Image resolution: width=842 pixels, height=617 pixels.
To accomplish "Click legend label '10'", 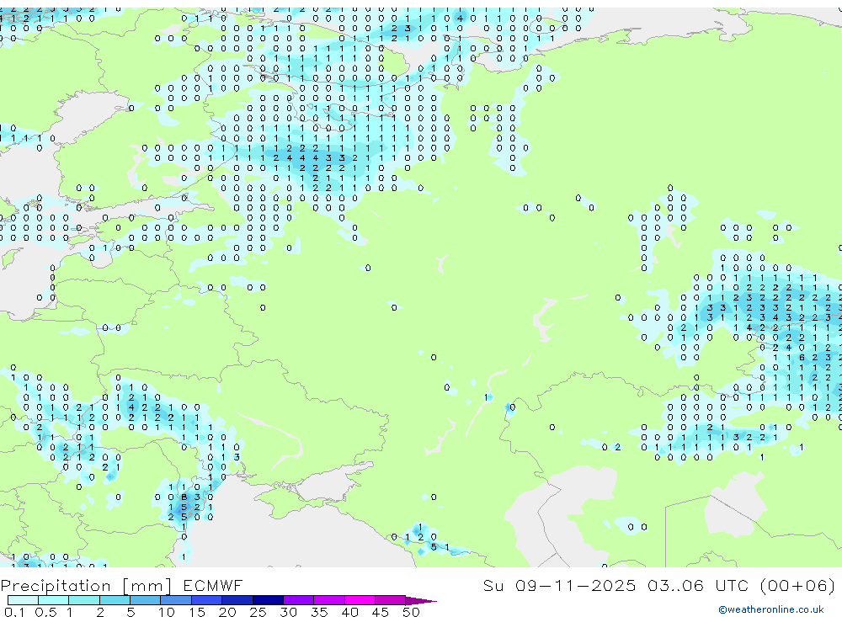I will pyautogui.click(x=167, y=612).
